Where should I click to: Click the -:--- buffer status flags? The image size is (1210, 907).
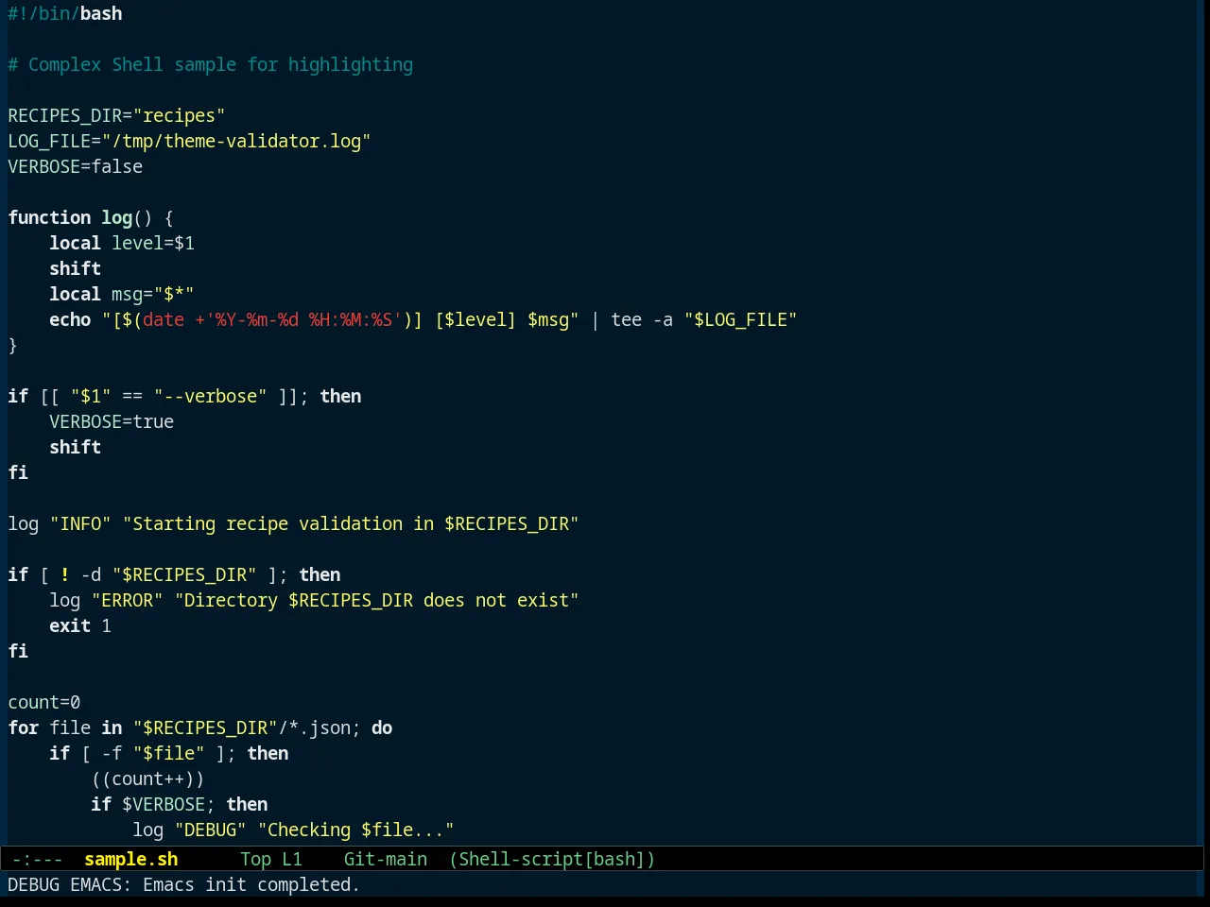click(38, 859)
